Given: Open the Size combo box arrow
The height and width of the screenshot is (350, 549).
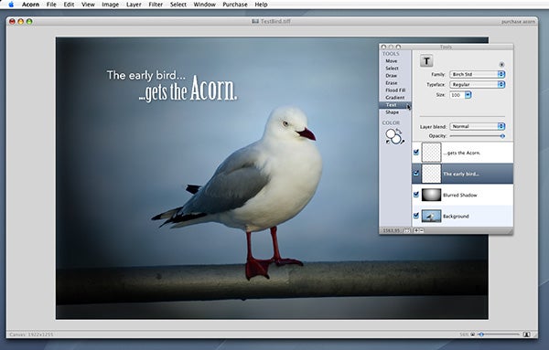Looking at the screenshot, I should [x=468, y=95].
